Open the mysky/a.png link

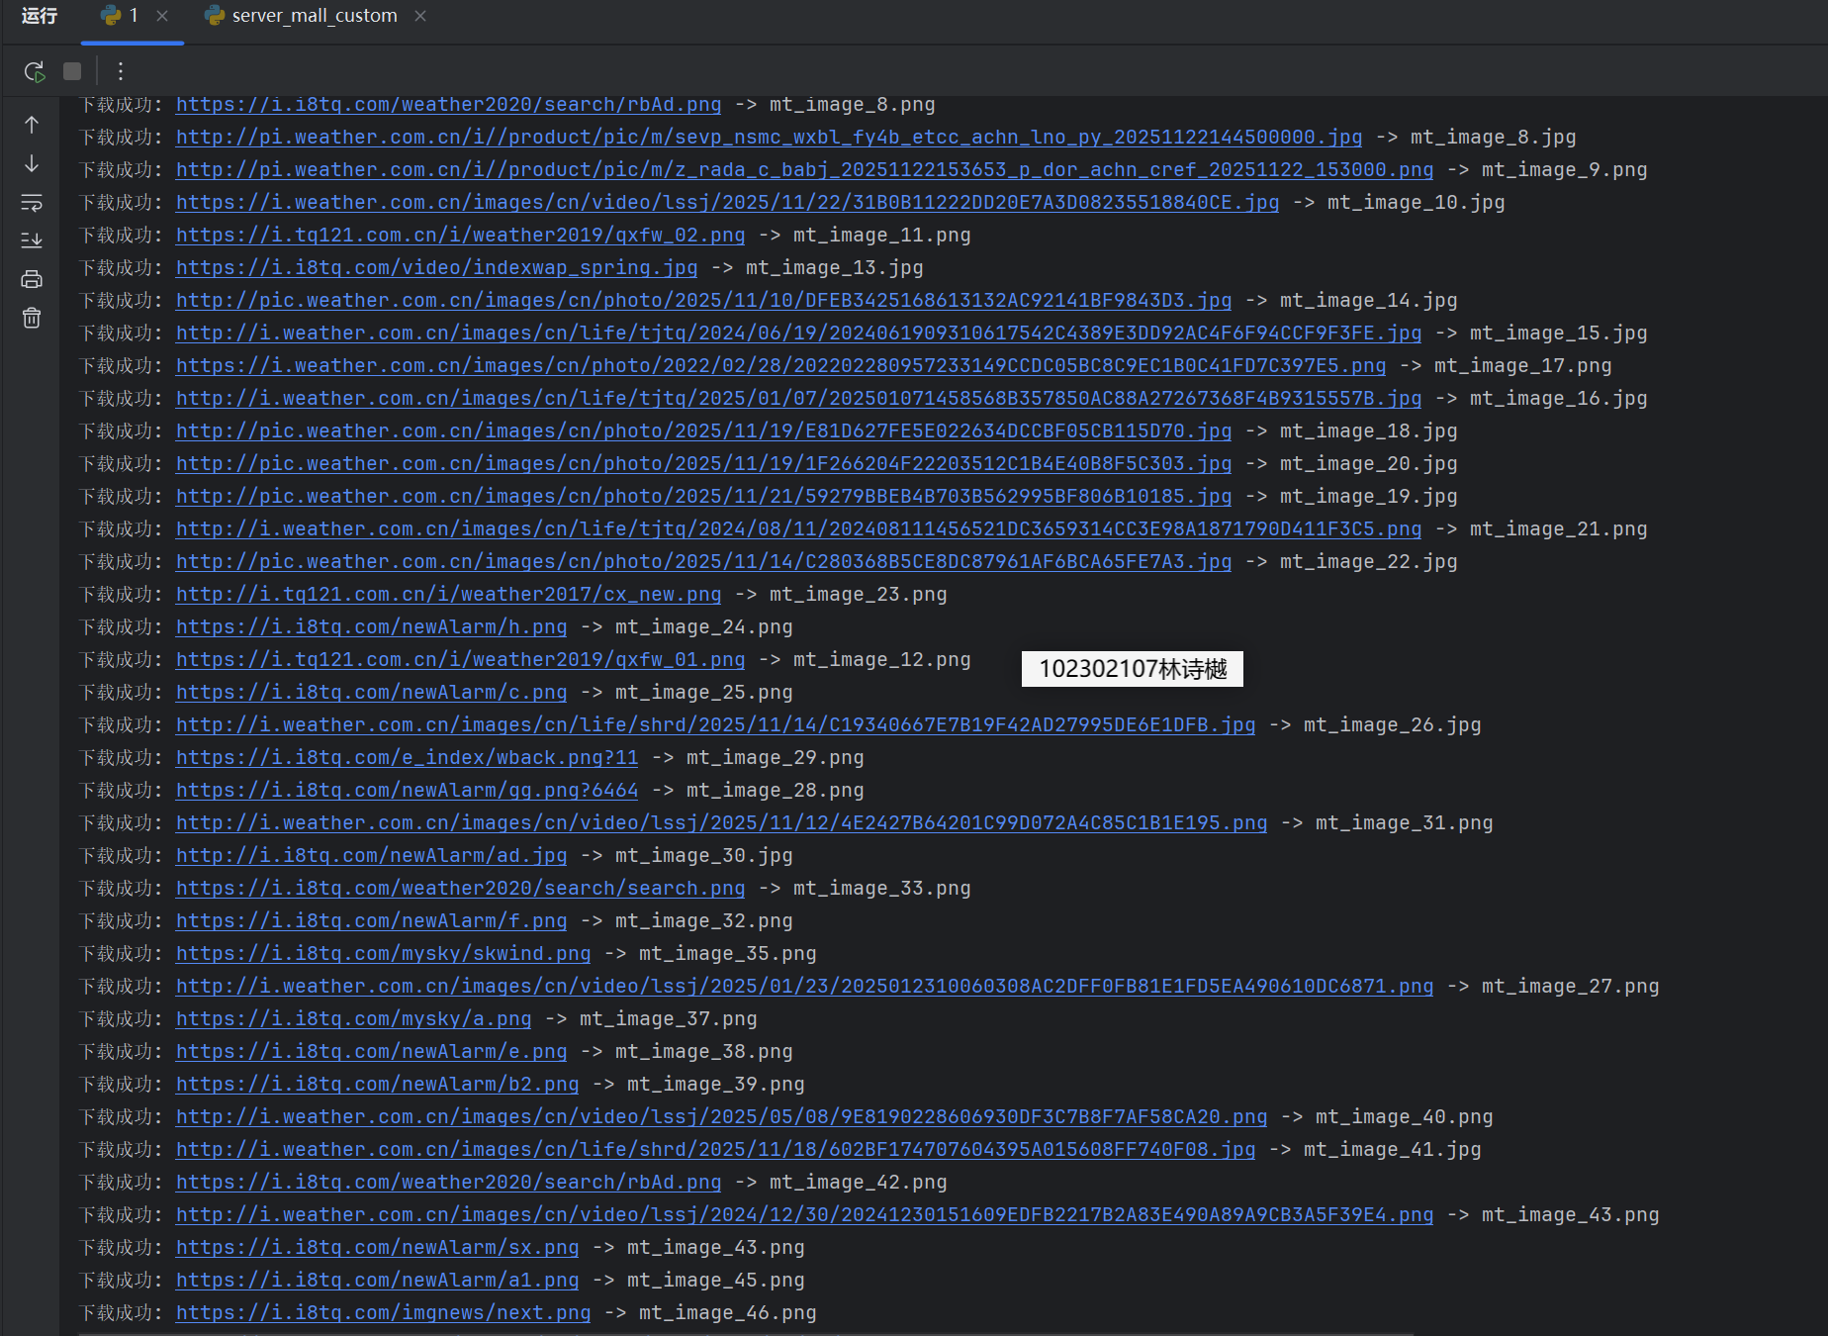coord(353,1019)
